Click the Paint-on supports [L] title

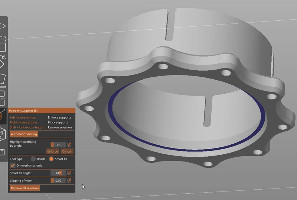click(23, 111)
